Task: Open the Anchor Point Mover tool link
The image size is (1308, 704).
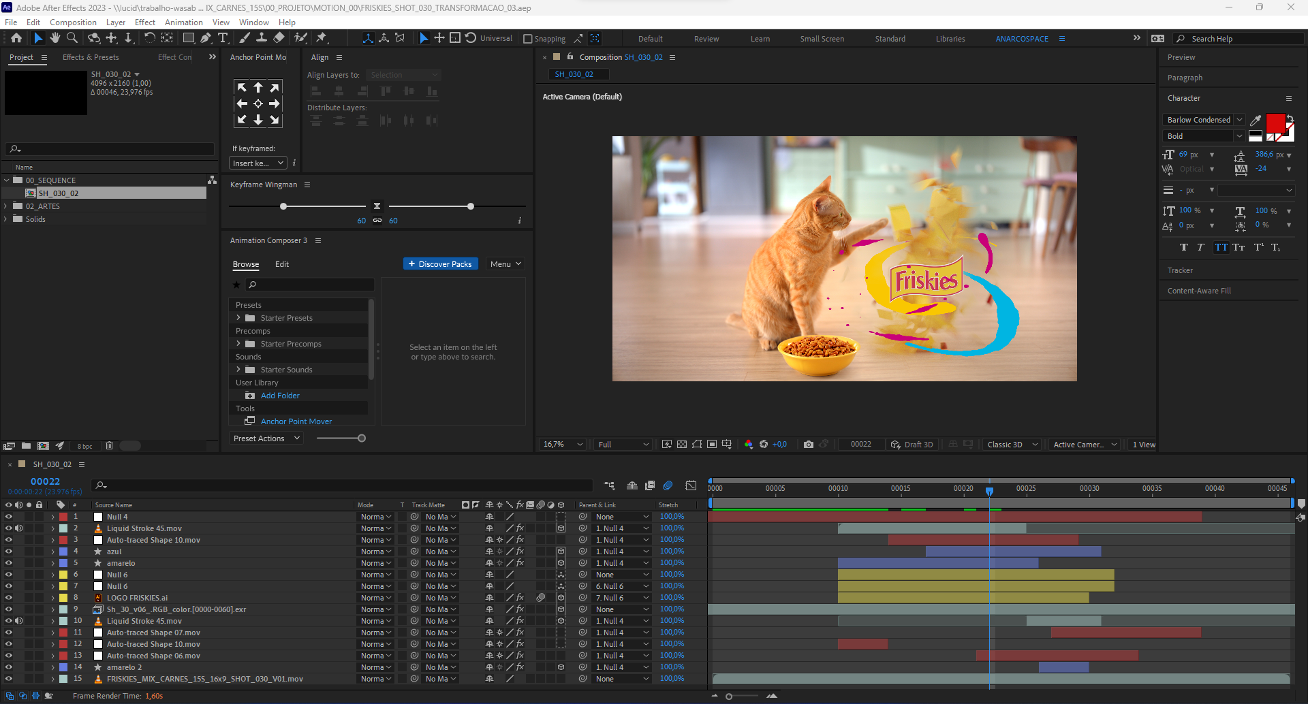Action: pyautogui.click(x=296, y=421)
